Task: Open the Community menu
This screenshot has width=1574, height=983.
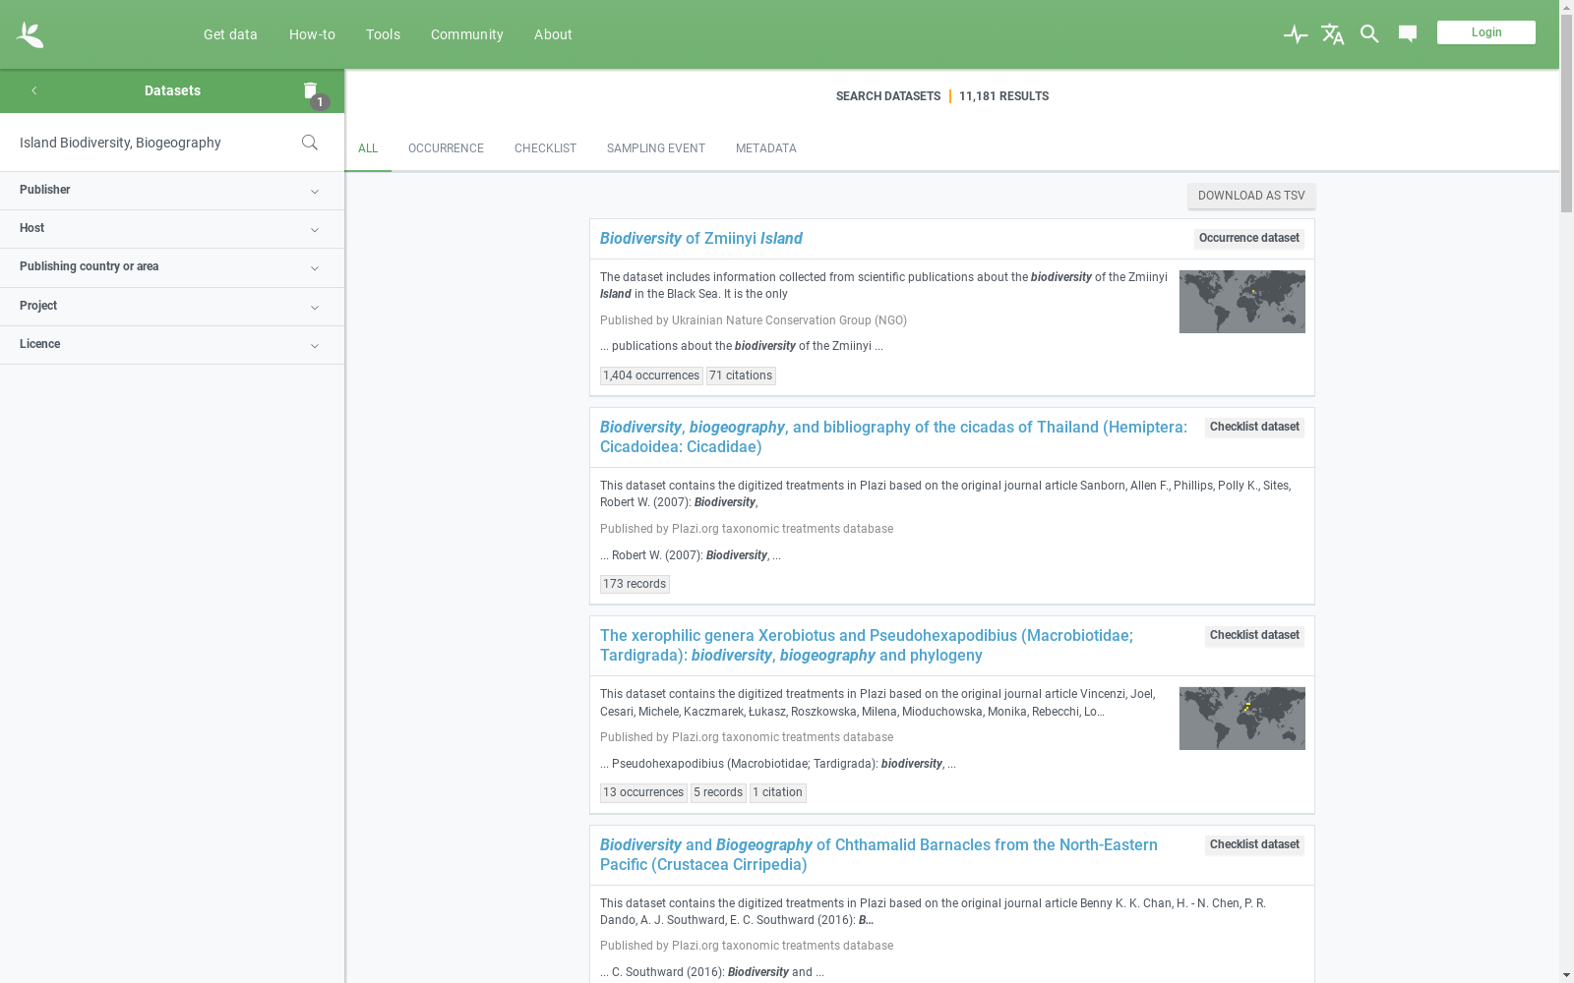Action: point(466,34)
